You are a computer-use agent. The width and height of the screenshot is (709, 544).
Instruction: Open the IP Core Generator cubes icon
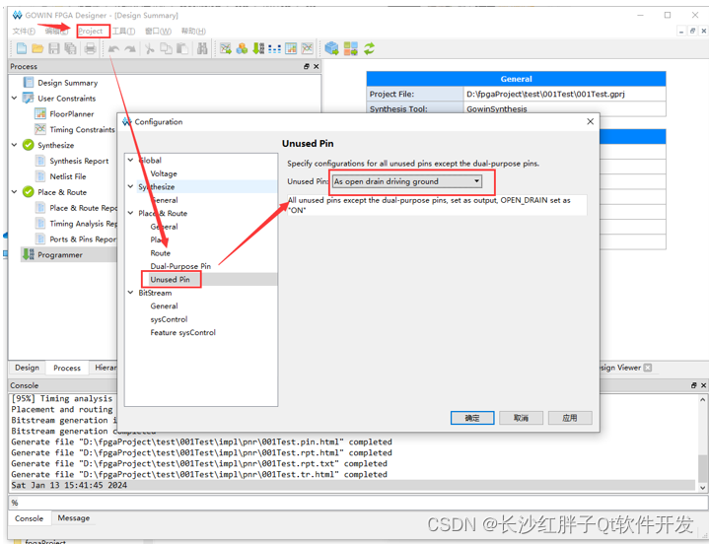pyautogui.click(x=242, y=48)
